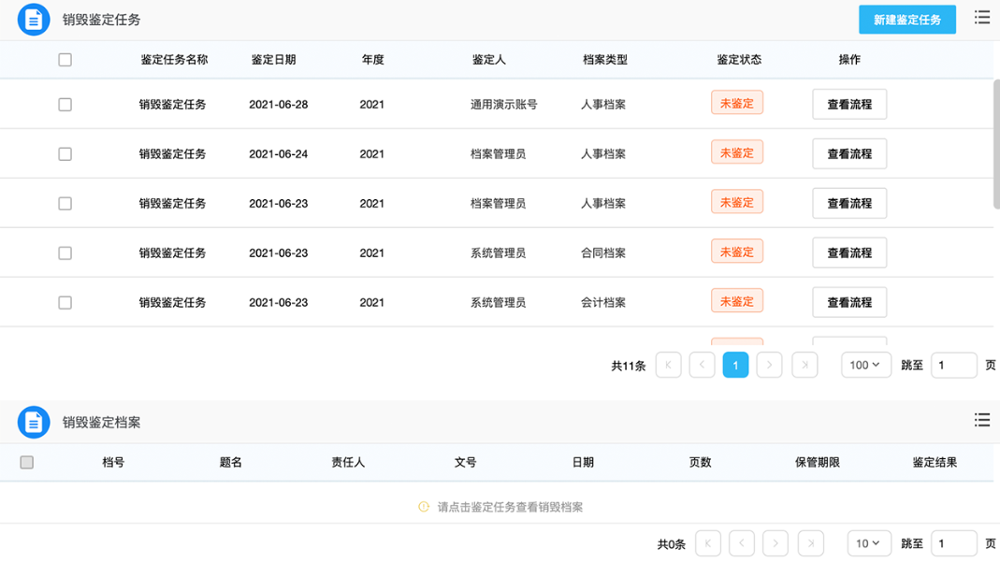Select page 1 in task pagination
Screen dimensions: 1000x562
coord(735,366)
